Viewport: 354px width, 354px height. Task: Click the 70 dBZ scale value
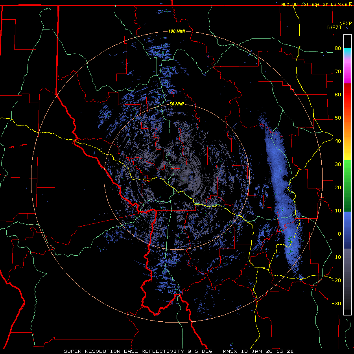coord(338,71)
